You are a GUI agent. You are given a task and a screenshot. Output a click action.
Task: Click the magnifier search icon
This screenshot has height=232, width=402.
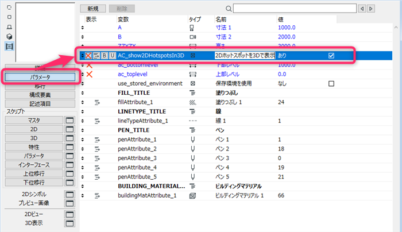(229, 9)
